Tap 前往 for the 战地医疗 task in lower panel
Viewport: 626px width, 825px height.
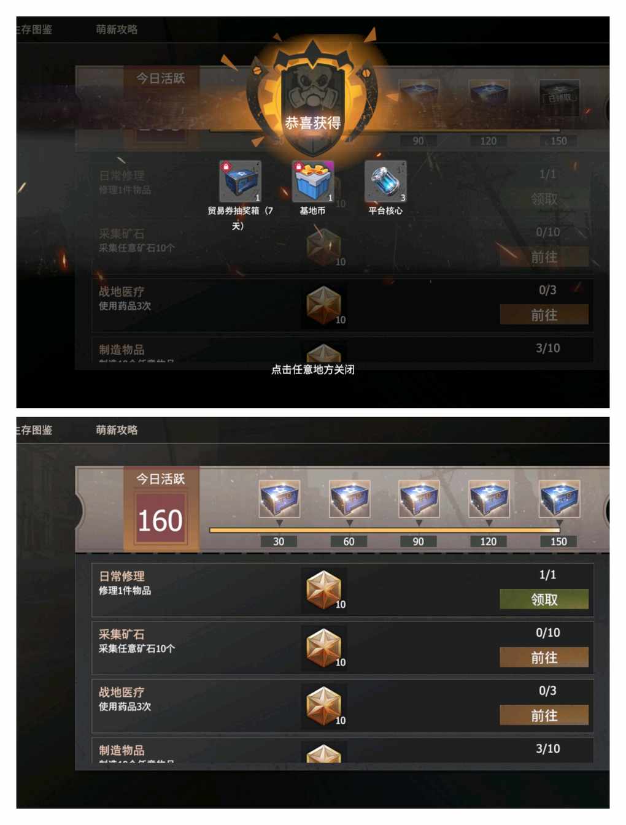(544, 715)
